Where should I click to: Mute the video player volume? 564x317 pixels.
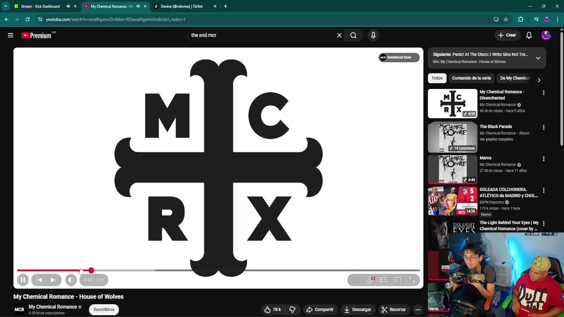[71, 280]
